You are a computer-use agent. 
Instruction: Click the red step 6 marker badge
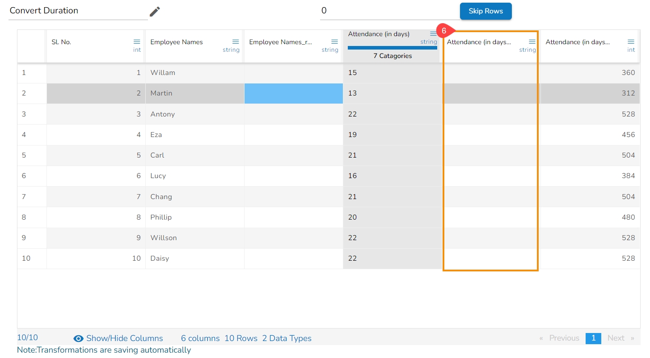[x=444, y=31]
